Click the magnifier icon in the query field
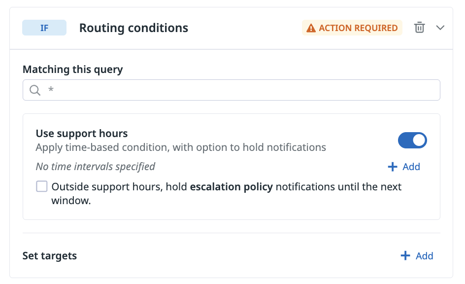This screenshot has height=284, width=465. coord(34,90)
